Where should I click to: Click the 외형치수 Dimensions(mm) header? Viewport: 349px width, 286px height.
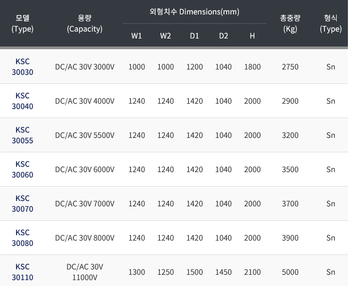(x=194, y=11)
